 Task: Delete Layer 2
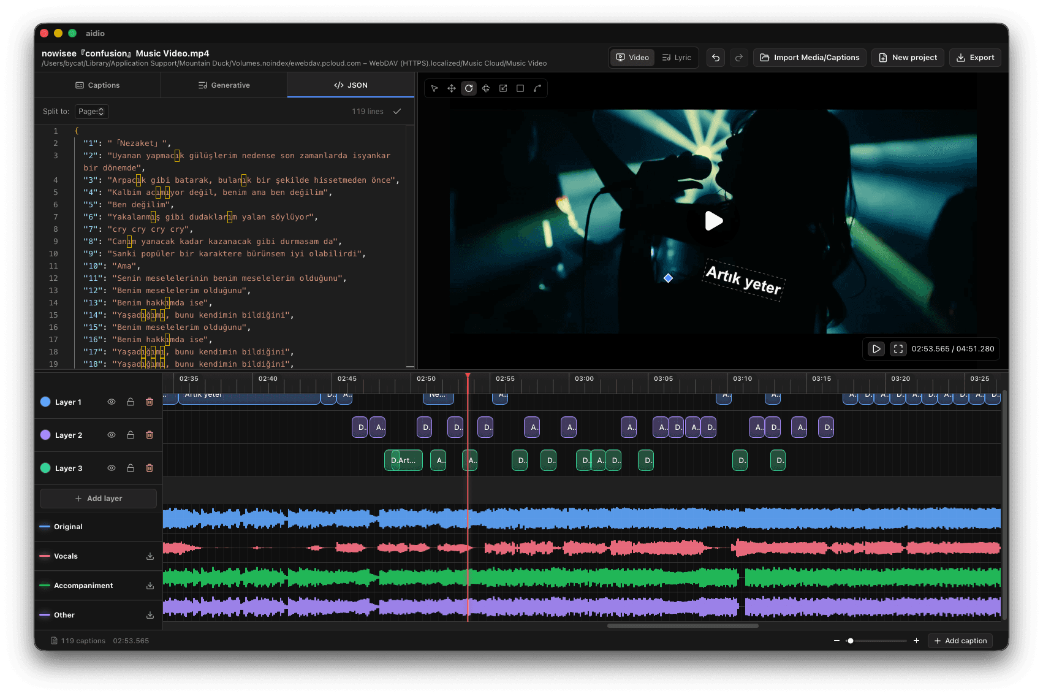150,435
